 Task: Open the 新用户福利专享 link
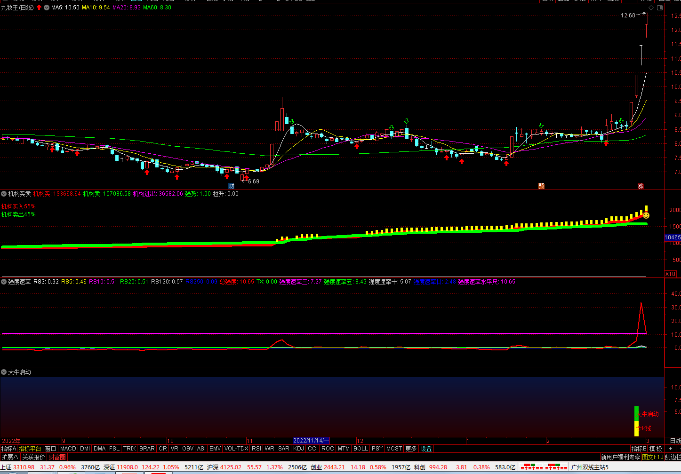click(620, 457)
